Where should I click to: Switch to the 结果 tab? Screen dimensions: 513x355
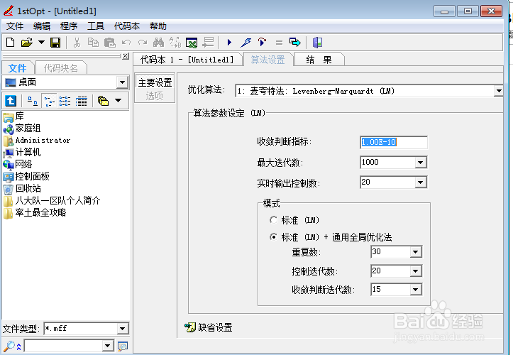319,60
